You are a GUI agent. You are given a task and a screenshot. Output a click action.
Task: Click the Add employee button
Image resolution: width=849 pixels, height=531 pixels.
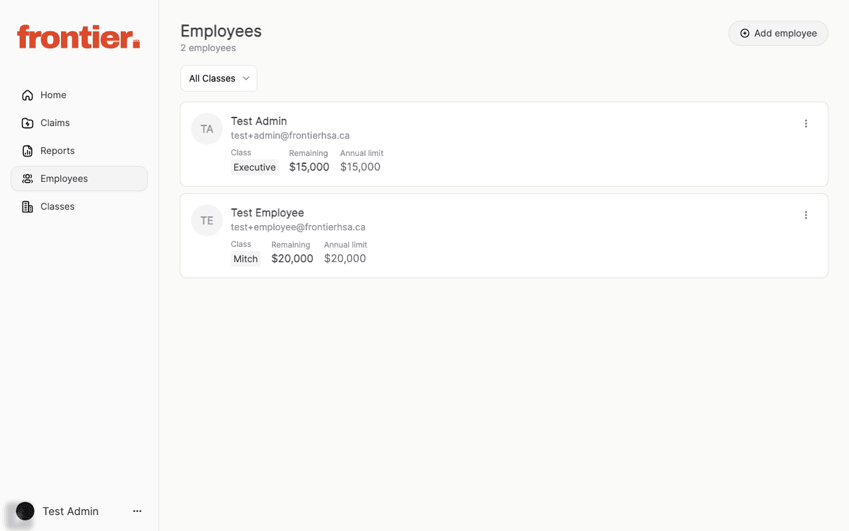click(778, 33)
